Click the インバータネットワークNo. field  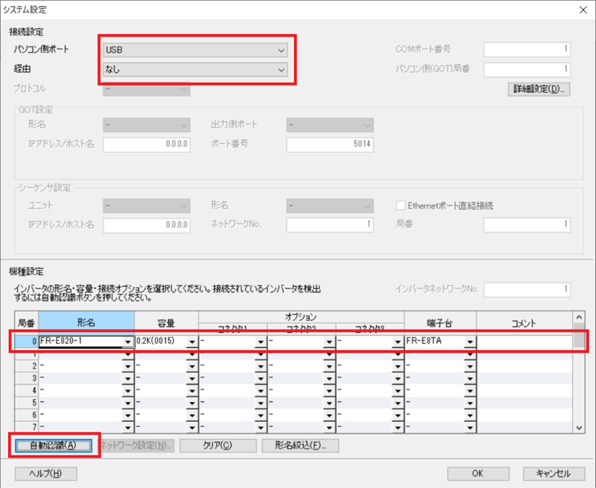(x=527, y=290)
